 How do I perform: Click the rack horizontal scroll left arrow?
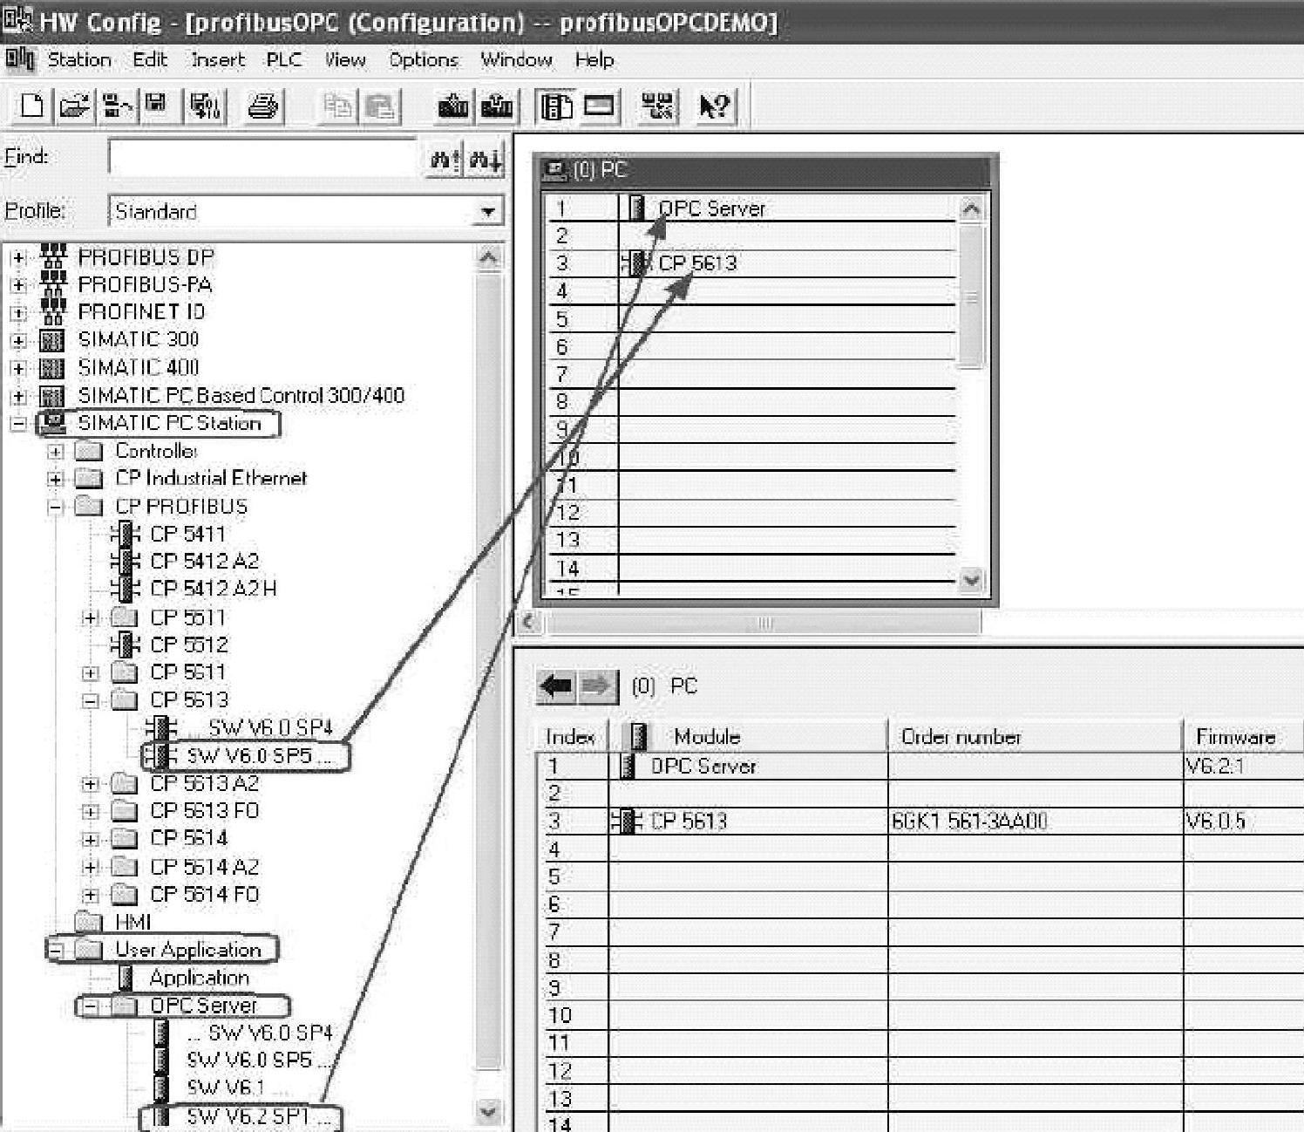coord(527,622)
